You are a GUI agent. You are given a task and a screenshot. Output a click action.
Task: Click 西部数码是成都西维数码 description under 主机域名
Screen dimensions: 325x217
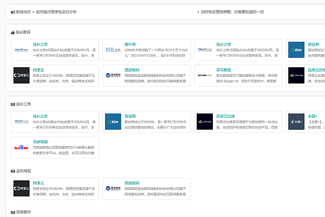point(155,192)
